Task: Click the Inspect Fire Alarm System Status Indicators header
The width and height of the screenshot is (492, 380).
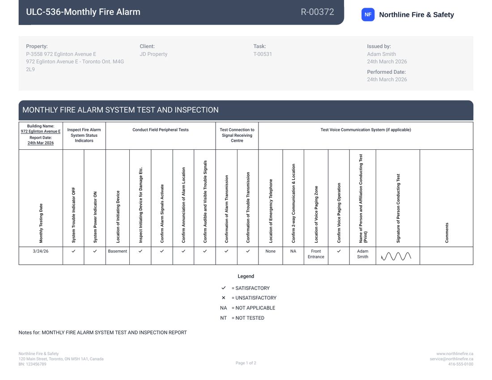Action: coord(84,135)
